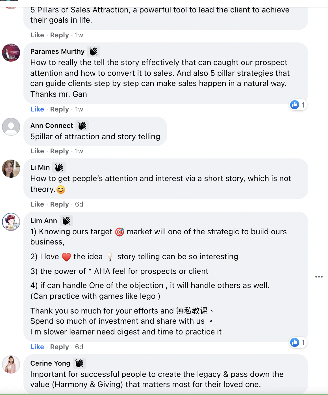Viewport: 328px width, 395px height.
Task: Open the three-dot options for Lim Ann's comment
Action: (x=319, y=277)
